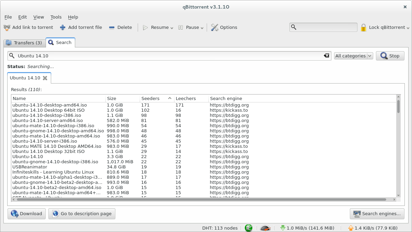Select the ubuntu-14.10-server-amd64.iso result row

(47, 121)
